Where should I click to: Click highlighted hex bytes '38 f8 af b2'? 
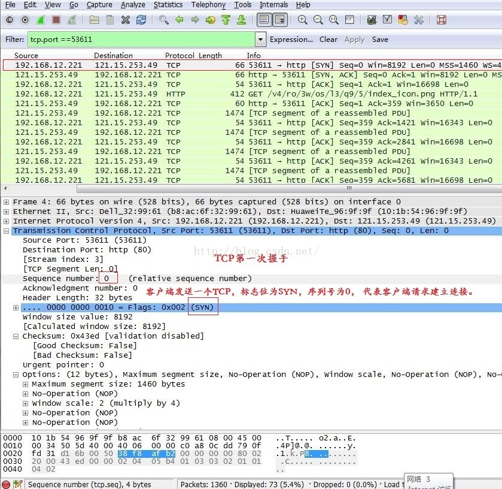pos(147,454)
